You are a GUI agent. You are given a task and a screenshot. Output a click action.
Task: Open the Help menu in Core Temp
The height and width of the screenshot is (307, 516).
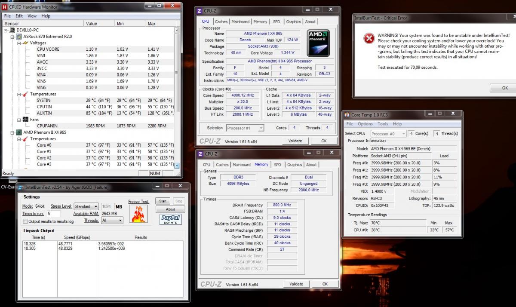click(x=397, y=124)
